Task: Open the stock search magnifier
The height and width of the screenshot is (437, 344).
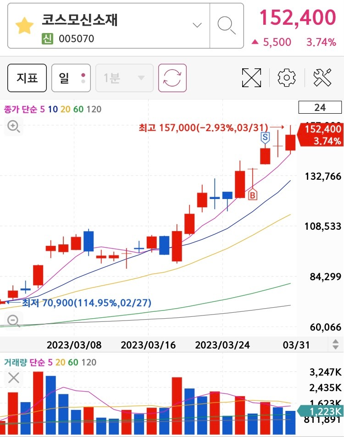Action: [x=227, y=26]
